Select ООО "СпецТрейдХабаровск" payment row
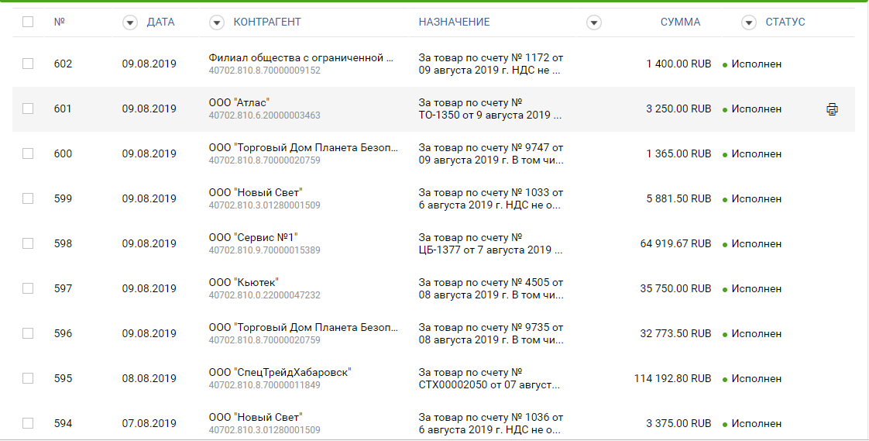Image resolution: width=869 pixels, height=441 pixels. pyautogui.click(x=280, y=372)
